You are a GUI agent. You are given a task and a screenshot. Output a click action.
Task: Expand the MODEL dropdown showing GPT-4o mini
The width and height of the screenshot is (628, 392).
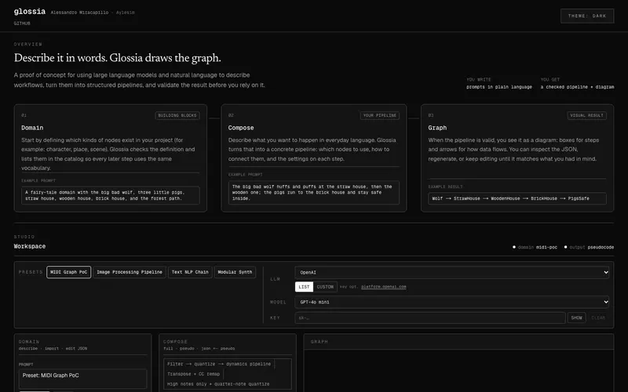pos(452,302)
